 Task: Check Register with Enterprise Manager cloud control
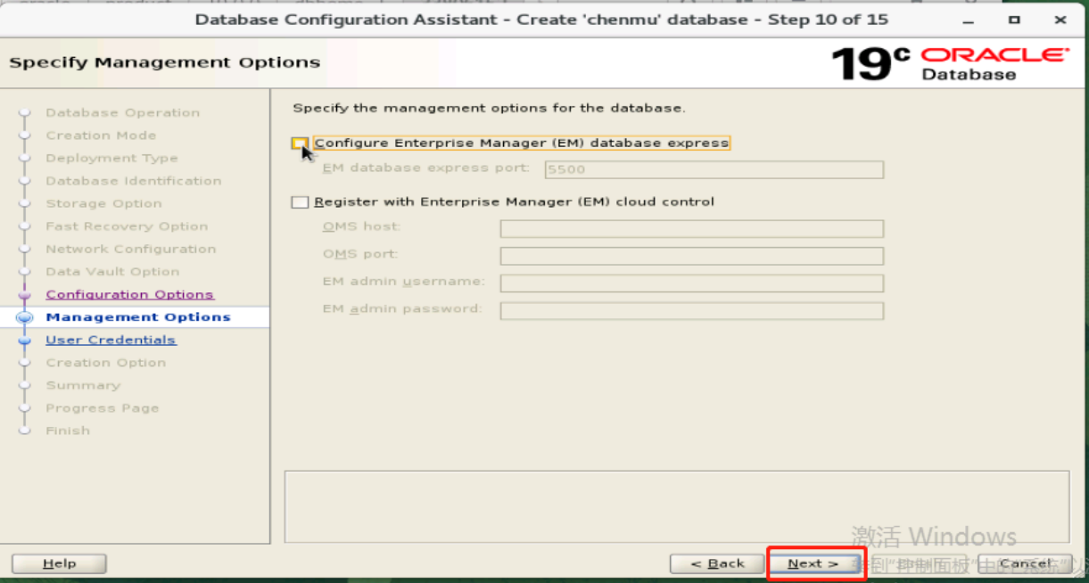coord(300,202)
